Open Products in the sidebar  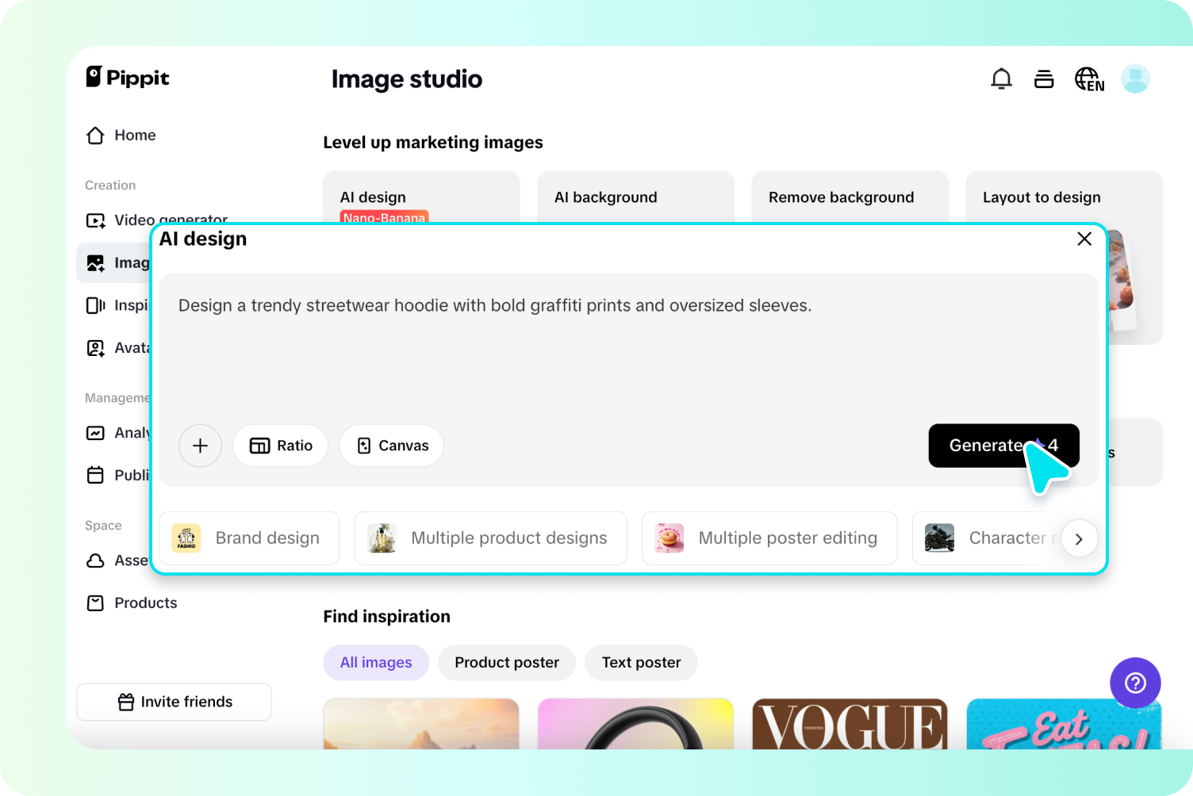click(x=132, y=603)
